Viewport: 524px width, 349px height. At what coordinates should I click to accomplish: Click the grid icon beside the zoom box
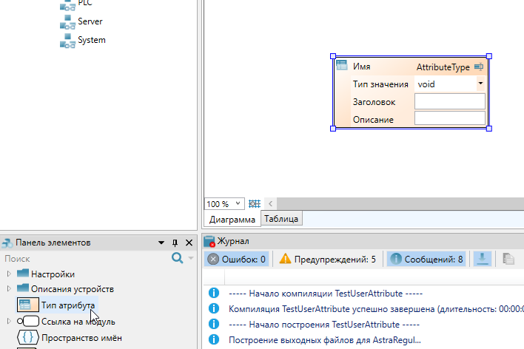tap(255, 203)
